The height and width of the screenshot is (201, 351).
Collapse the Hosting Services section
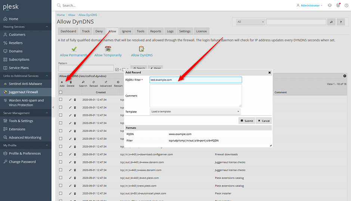[47, 26]
